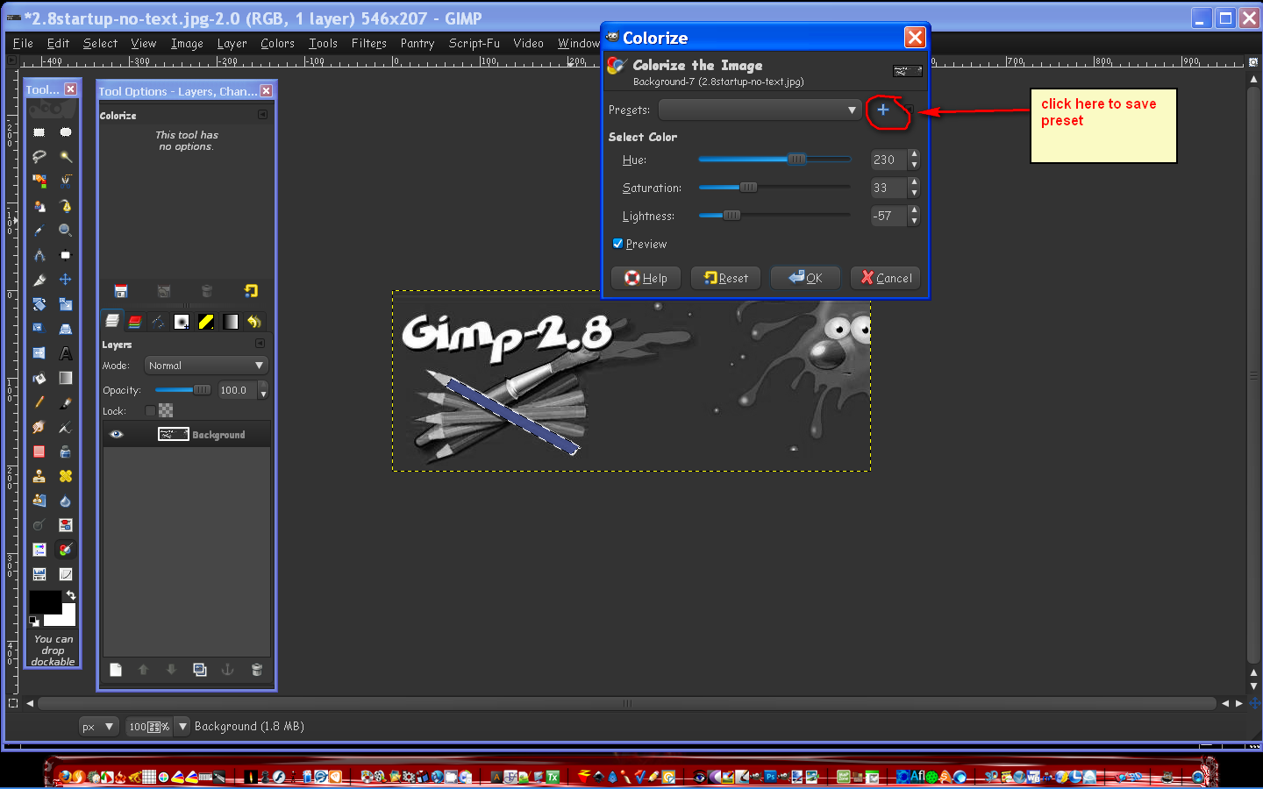The height and width of the screenshot is (789, 1263).
Task: Select the Ellipse Select tool
Action: [x=66, y=132]
